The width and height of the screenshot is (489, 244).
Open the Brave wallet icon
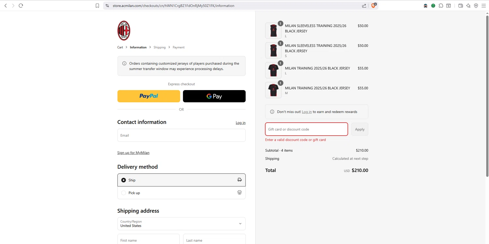click(461, 6)
